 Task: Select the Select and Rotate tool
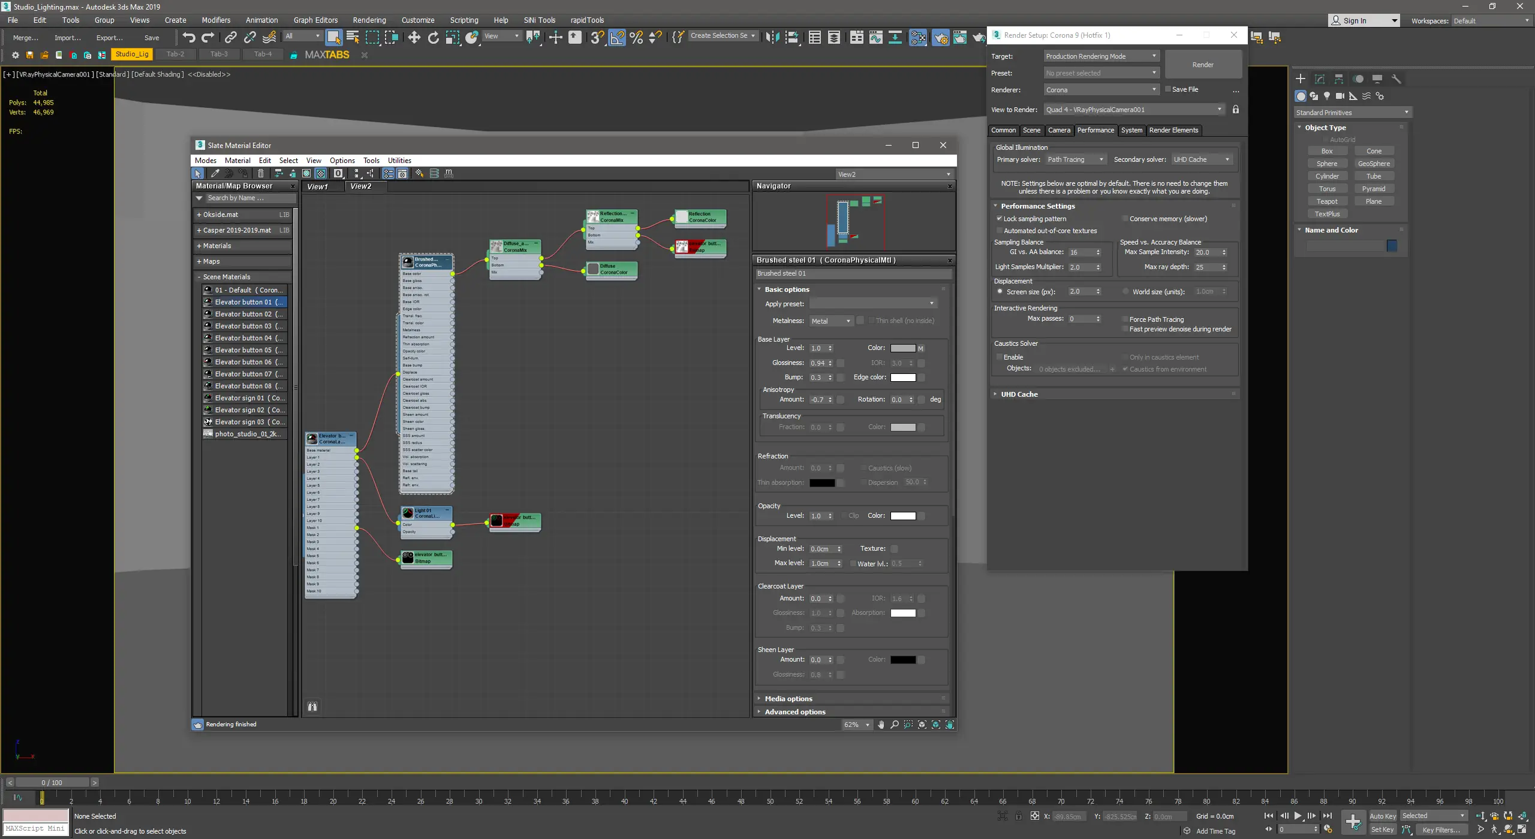click(x=433, y=38)
